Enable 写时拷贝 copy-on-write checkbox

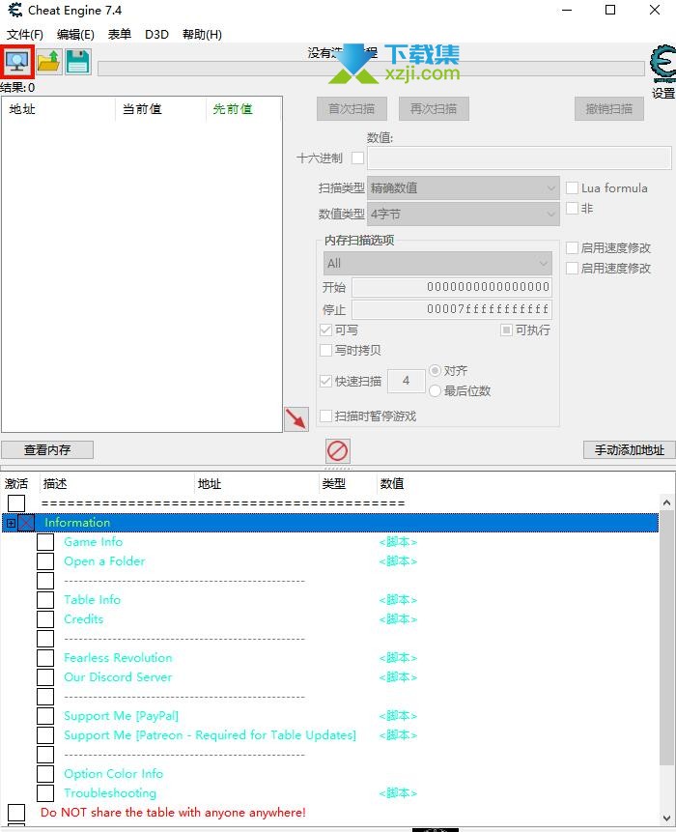coord(326,350)
